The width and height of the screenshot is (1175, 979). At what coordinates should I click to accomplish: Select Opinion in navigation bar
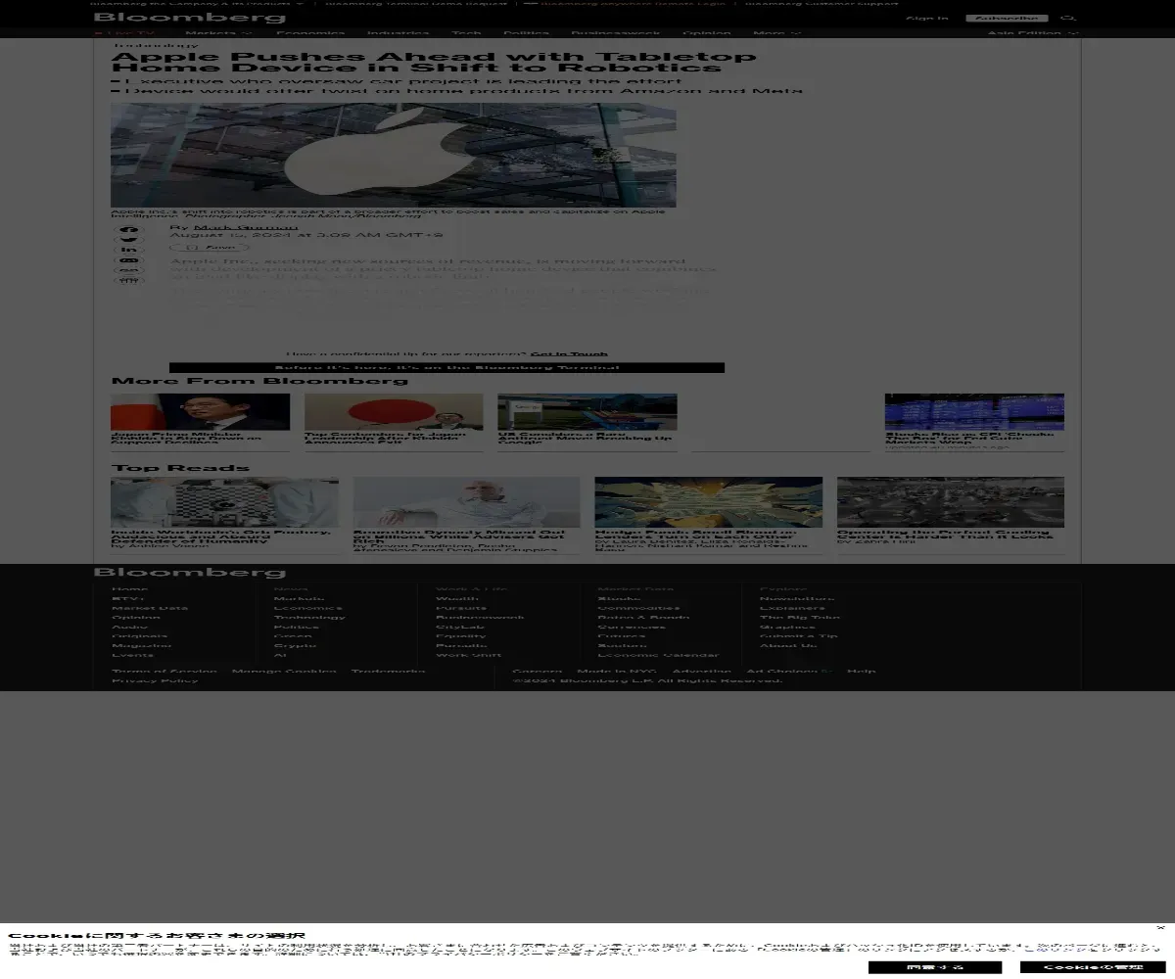pos(706,33)
